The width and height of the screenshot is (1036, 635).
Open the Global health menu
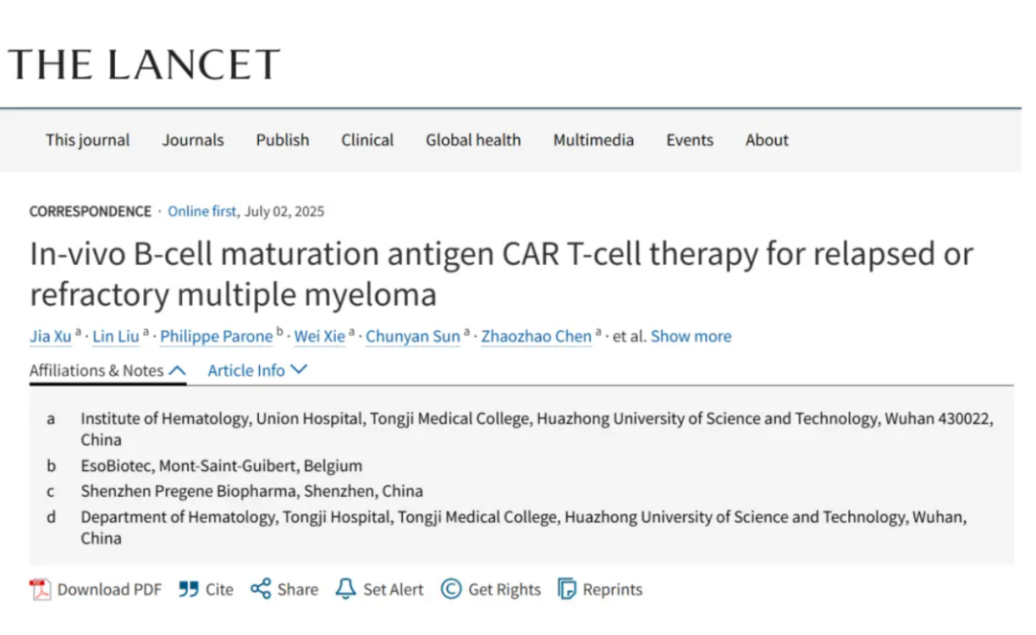[x=473, y=140]
